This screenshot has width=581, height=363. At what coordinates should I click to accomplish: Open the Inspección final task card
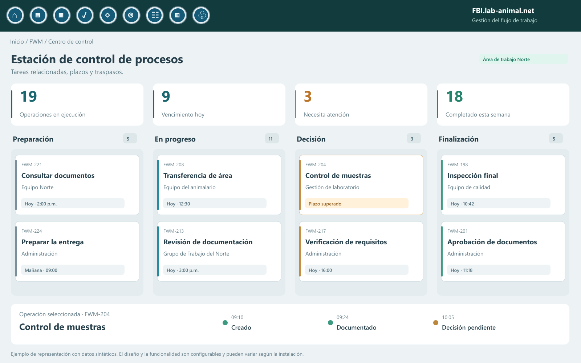pos(503,185)
